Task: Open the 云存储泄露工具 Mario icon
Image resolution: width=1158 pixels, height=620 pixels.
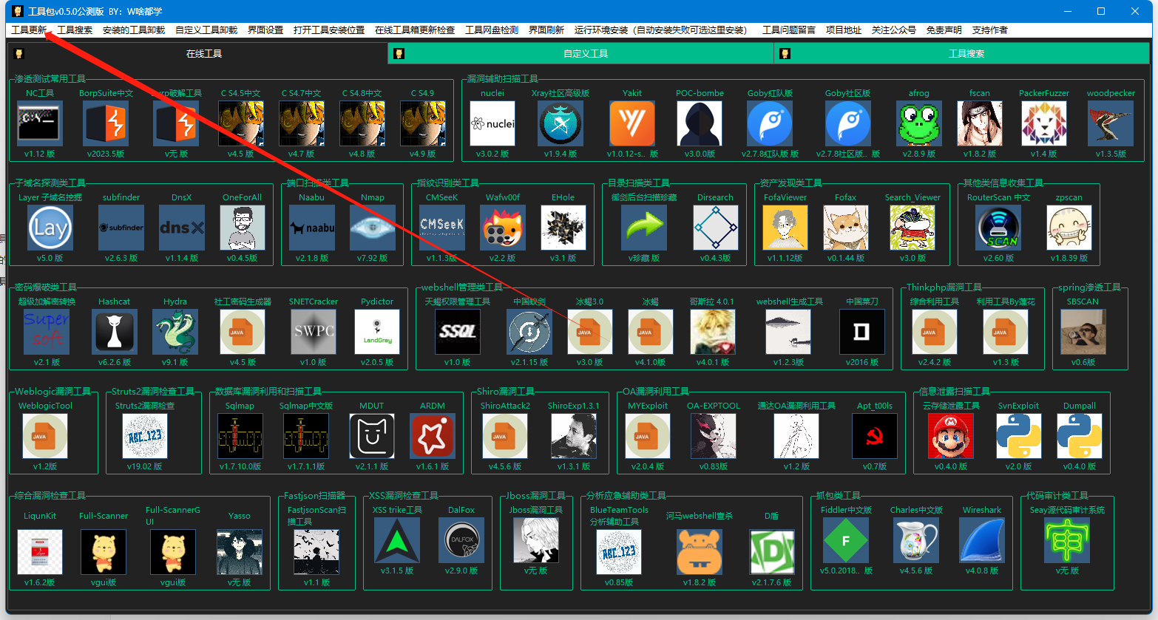Action: point(951,436)
